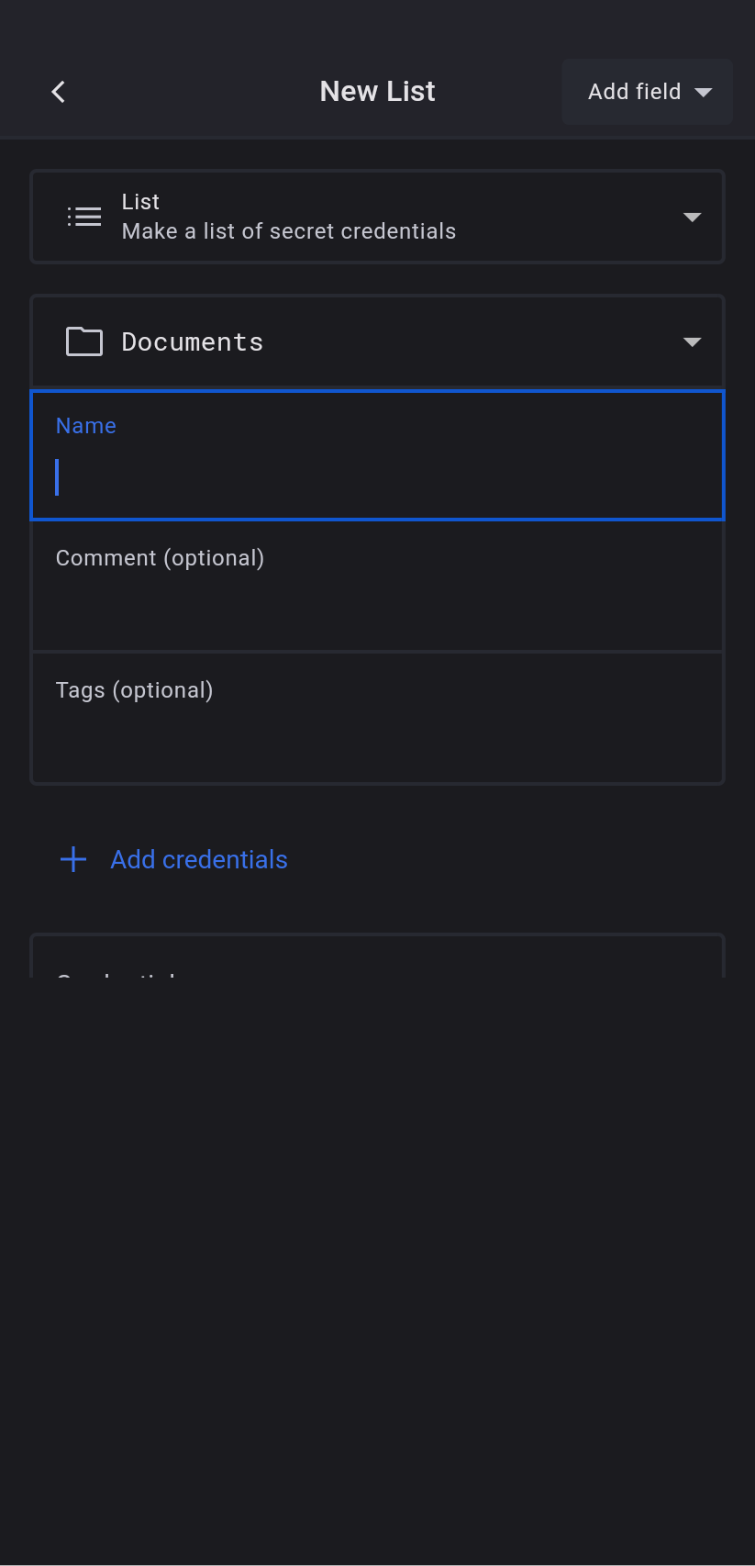
Task: Open the List type selector
Action: 377,217
